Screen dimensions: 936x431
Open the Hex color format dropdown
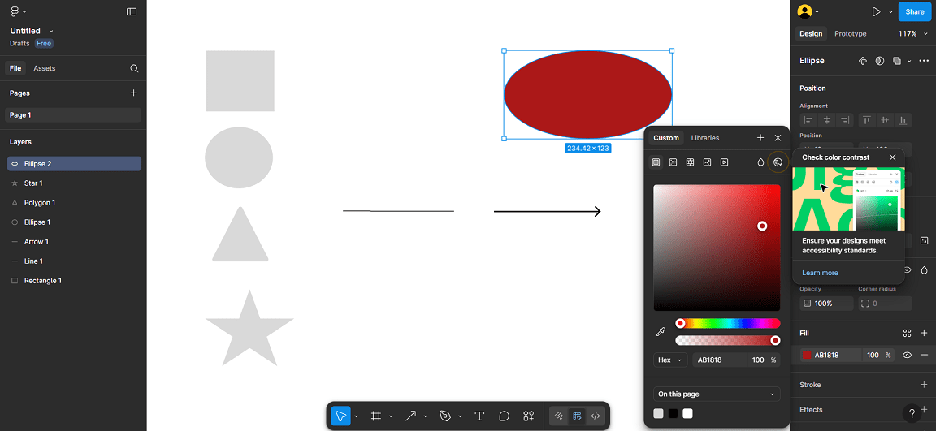[670, 360]
